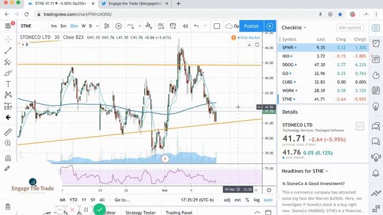
Task: Select the brush drawing tool
Action: tap(8, 73)
